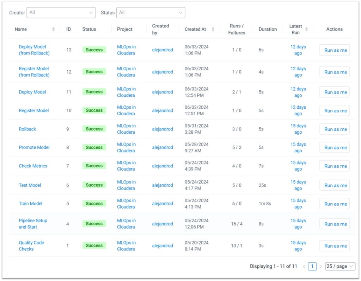Open MLOps in Cloudera project in Quality Code Checks row
The width and height of the screenshot is (361, 281).
click(127, 246)
